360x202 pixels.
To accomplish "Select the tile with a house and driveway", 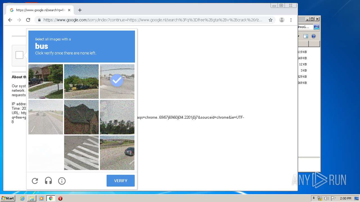I will point(46,81).
